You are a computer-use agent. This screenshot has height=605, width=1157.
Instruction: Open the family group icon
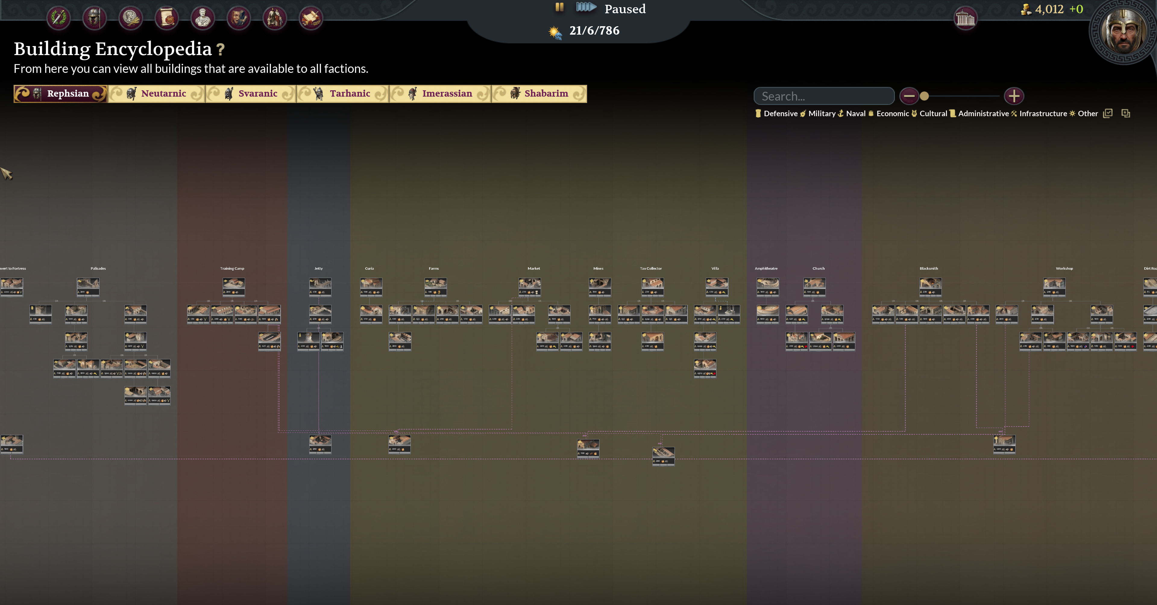(275, 18)
